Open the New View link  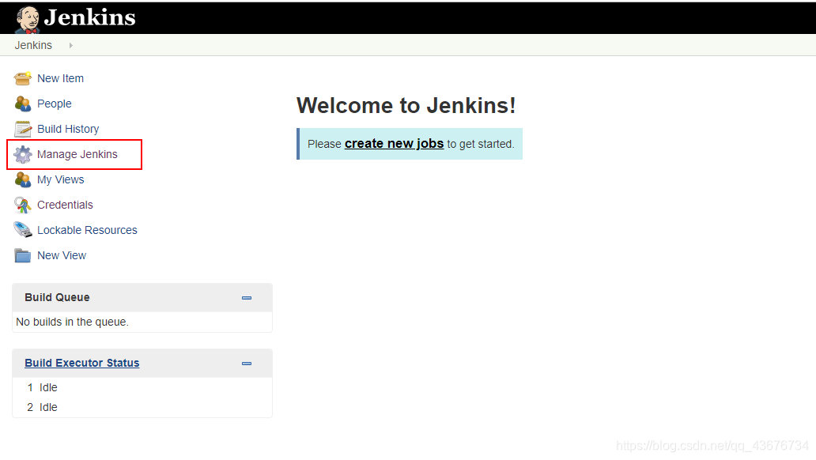click(62, 255)
